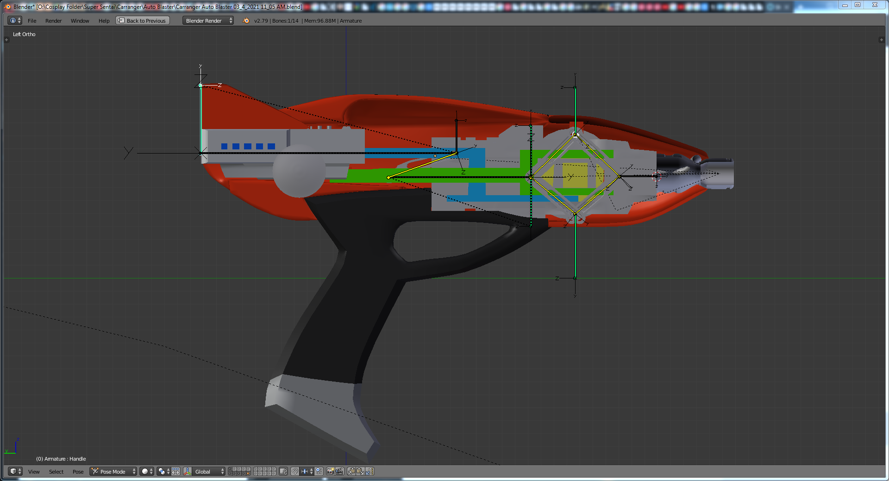Expand the properties region with the right plus icon
The height and width of the screenshot is (481, 889).
click(881, 40)
